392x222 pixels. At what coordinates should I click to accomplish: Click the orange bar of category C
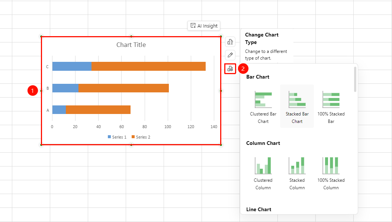(148, 66)
